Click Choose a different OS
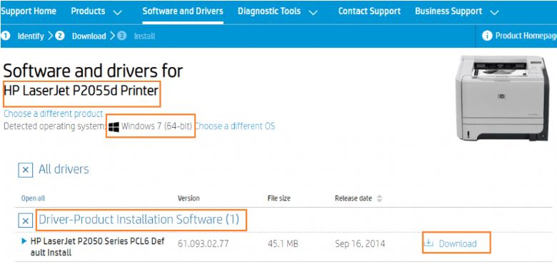The image size is (557, 269). (x=235, y=126)
